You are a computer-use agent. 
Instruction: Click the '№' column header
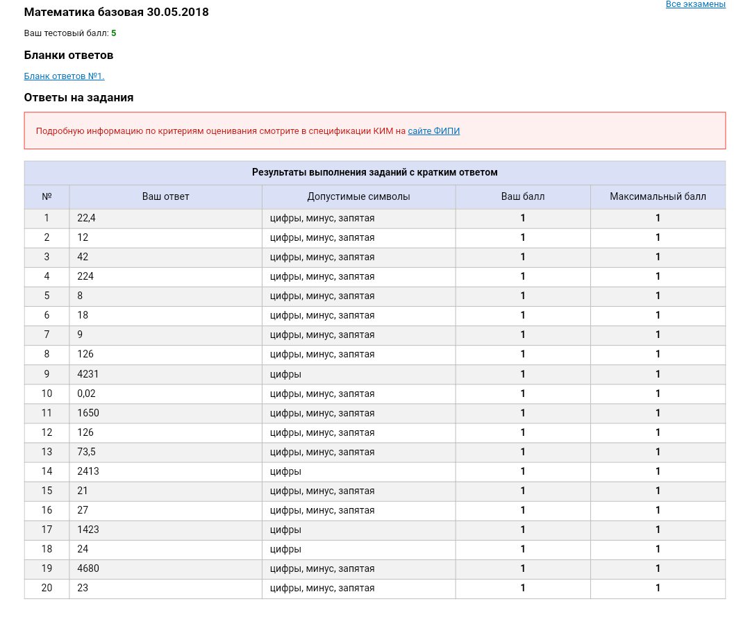(x=47, y=196)
